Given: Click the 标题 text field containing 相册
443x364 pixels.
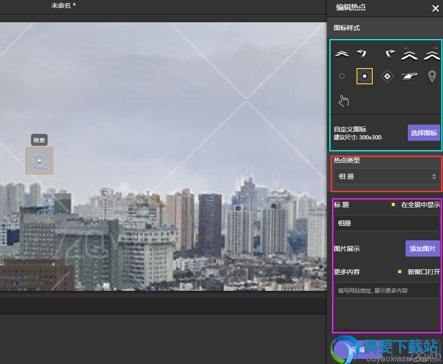Looking at the screenshot, I should tap(387, 223).
